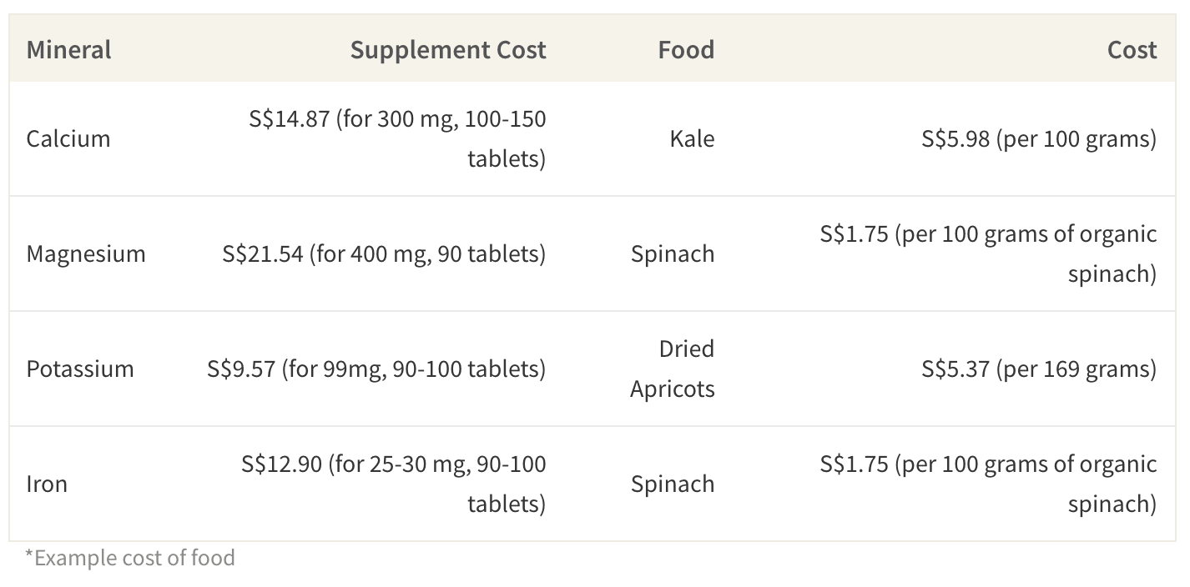Click the S$5.98 per 100 grams cost
Viewport: 1190px width, 587px height.
(x=1039, y=138)
